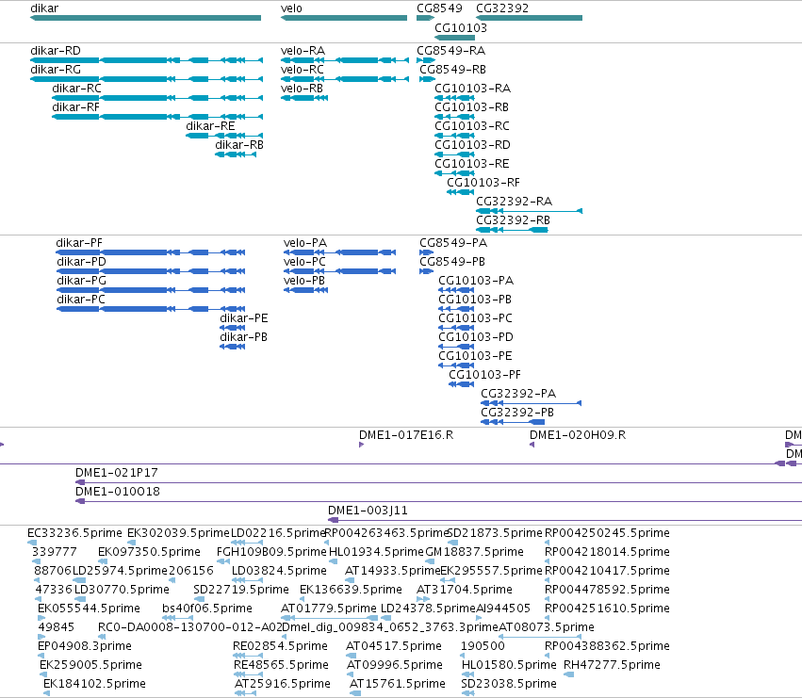
Task: Click the RP004250245.5prime EST
Action: click(x=548, y=544)
